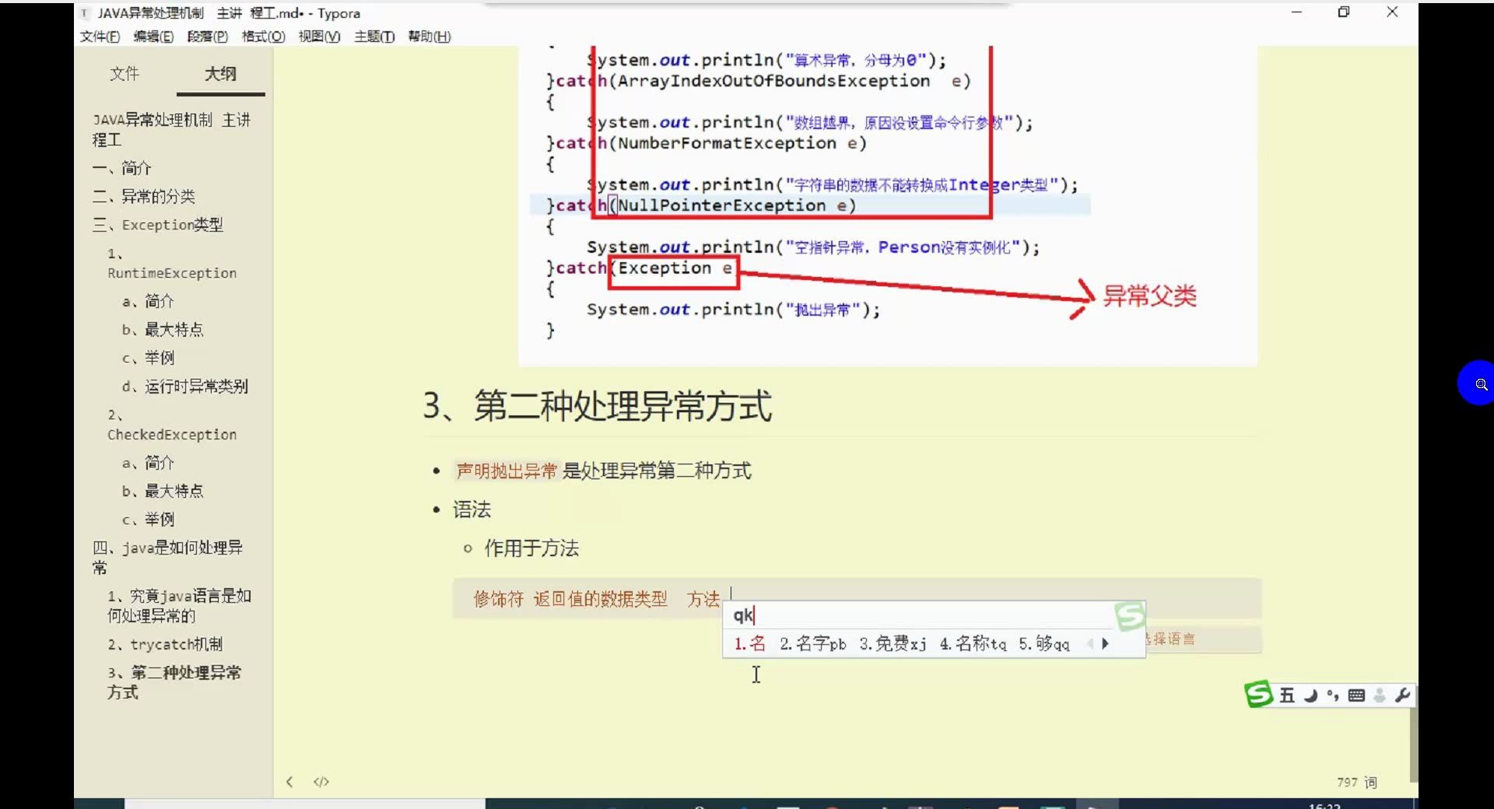Viewport: 1494px width, 809px height.
Task: Jump to outline item 运行时异常类别
Action: [x=185, y=386]
